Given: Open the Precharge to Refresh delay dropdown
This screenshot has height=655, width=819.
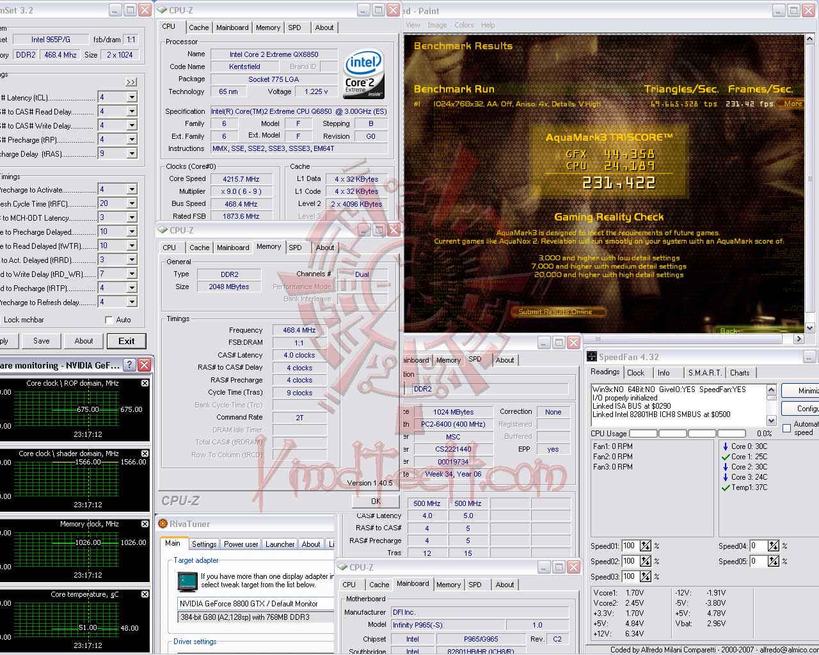Looking at the screenshot, I should point(132,302).
